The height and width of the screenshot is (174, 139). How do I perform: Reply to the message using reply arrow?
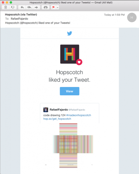[22, 7]
